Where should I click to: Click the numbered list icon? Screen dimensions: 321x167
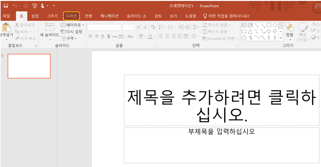coord(170,27)
